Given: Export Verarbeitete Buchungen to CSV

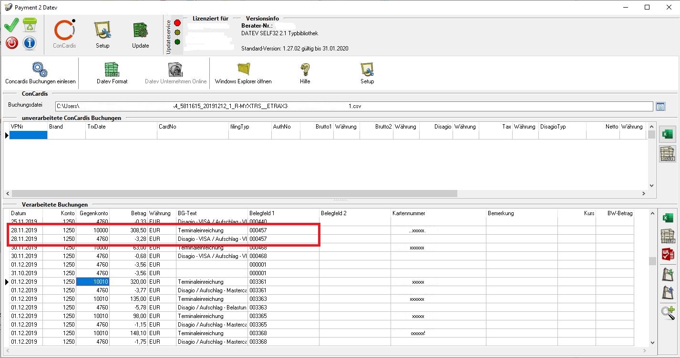Looking at the screenshot, I should 667,236.
